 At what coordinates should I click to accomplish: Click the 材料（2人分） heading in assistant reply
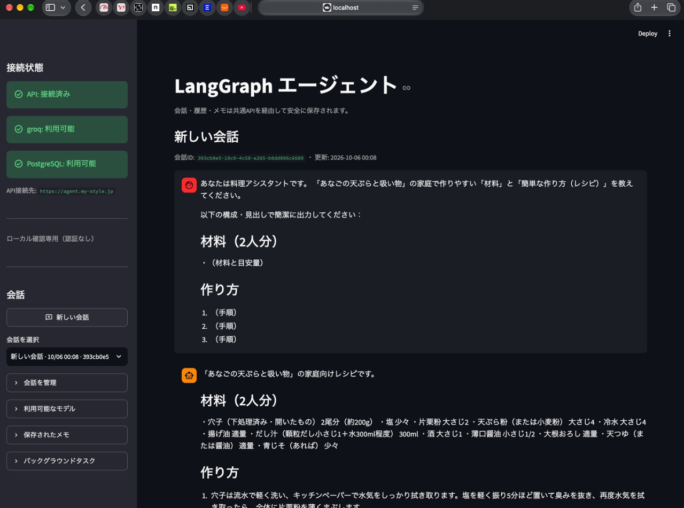coord(239,400)
